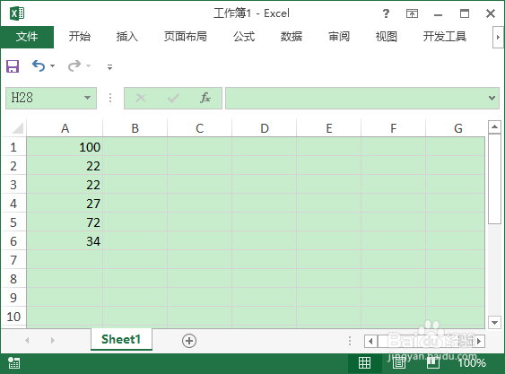Click the Redo arrow icon
The width and height of the screenshot is (505, 374).
click(74, 66)
